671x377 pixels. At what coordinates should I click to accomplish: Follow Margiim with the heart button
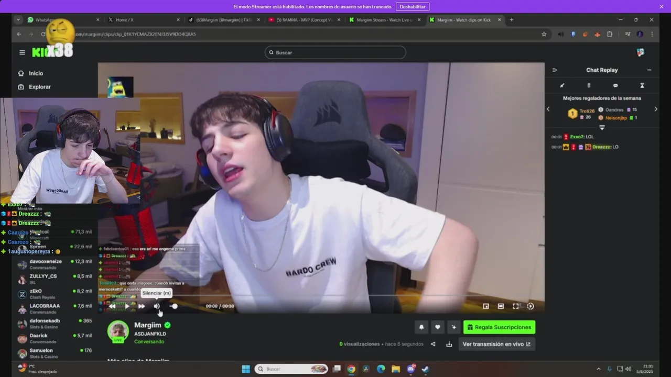tap(438, 327)
